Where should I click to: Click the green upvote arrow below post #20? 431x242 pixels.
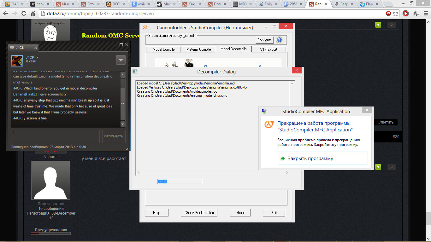click(378, 167)
